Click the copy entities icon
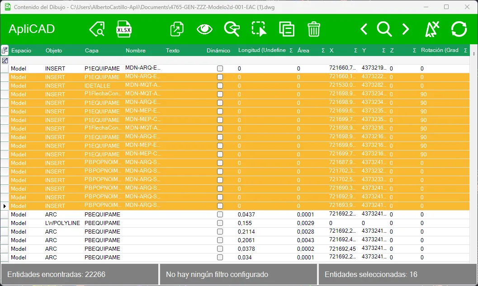The image size is (478, 286). tap(287, 29)
